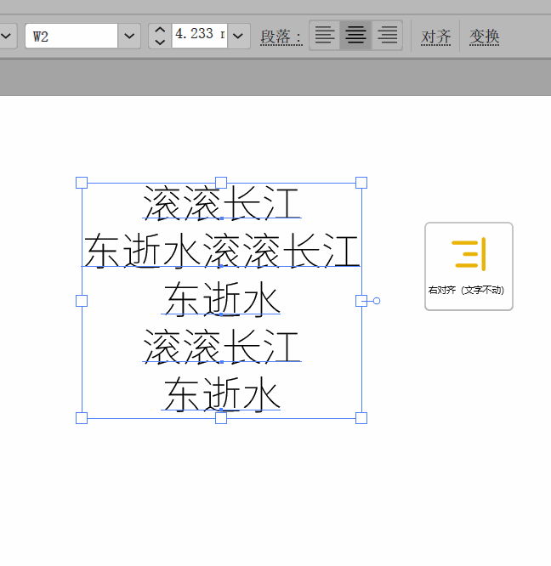Click the 4.233 font size field
This screenshot has height=566, width=551.
[200, 36]
